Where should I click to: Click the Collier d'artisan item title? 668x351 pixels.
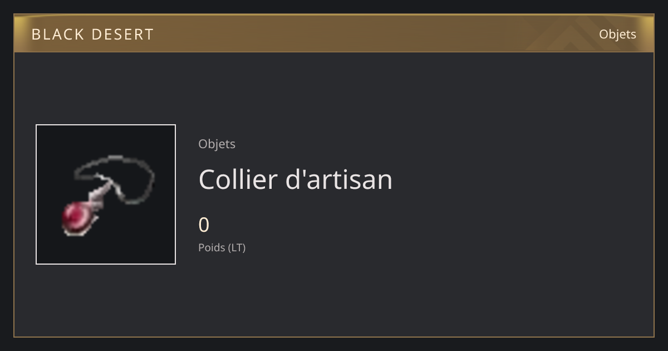tap(295, 179)
